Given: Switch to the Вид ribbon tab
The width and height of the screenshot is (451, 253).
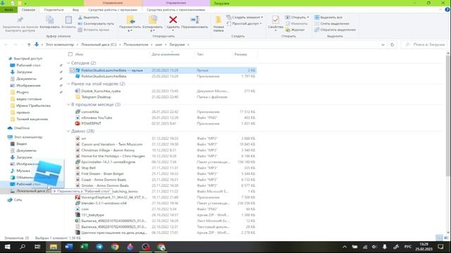Looking at the screenshot, I should point(75,9).
